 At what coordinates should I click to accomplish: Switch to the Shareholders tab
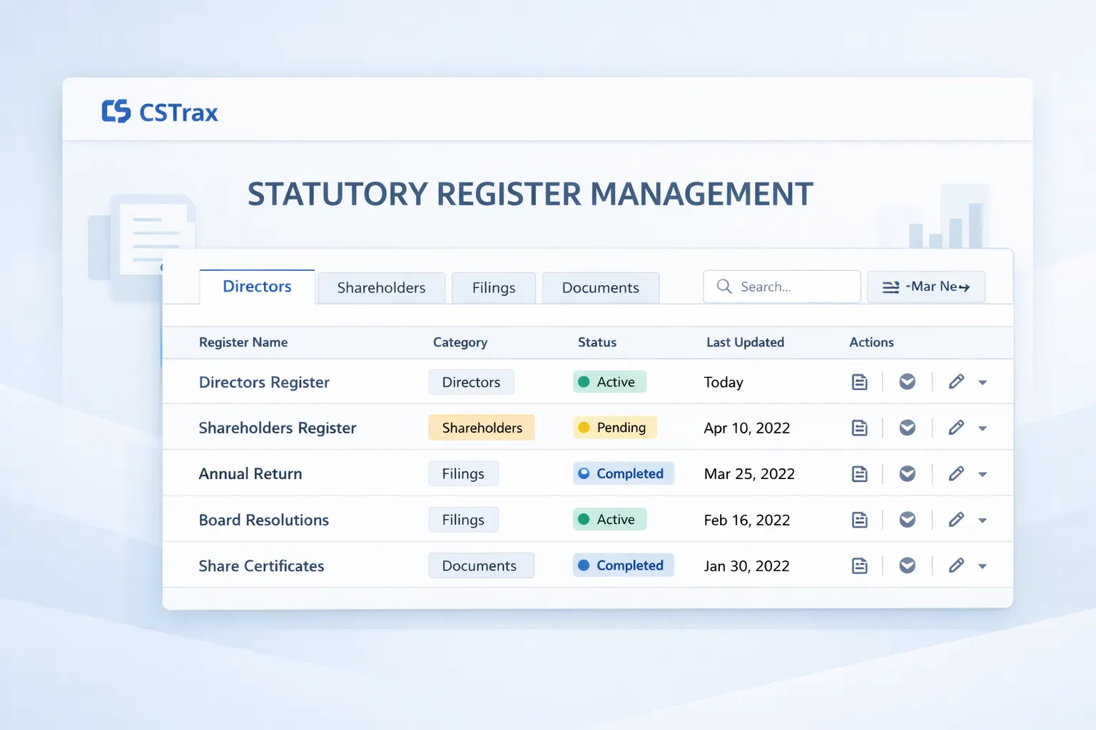[x=381, y=288]
